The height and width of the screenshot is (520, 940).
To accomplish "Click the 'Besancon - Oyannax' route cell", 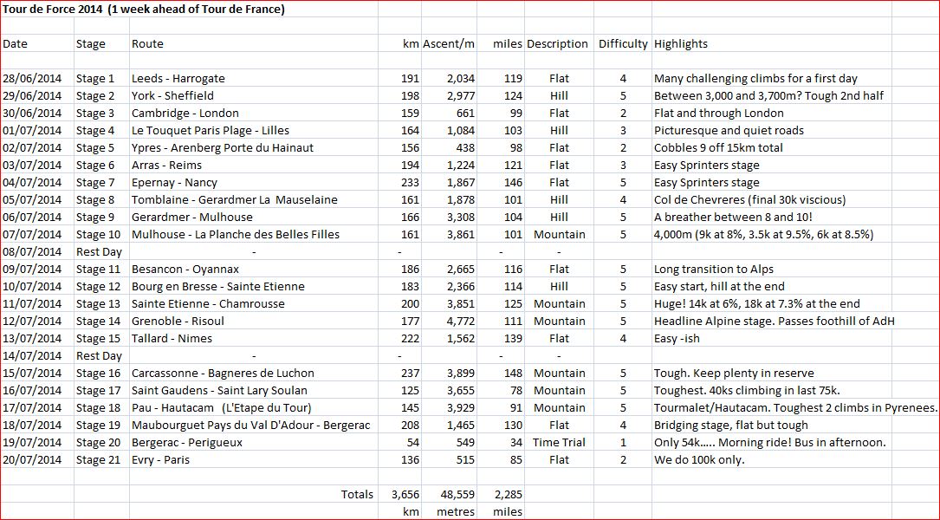I will [x=185, y=270].
